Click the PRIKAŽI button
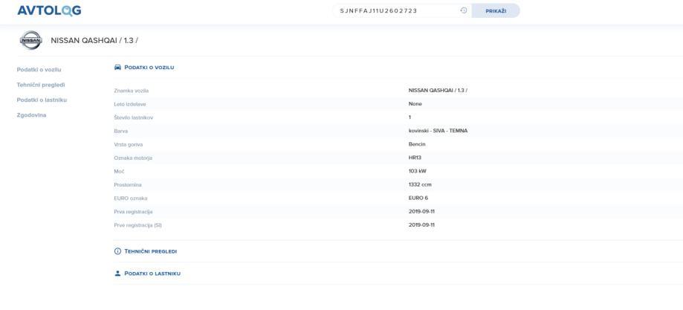683x310 pixels. (496, 10)
